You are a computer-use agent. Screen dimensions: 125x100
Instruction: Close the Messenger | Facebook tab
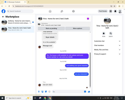click(x=25, y=2)
